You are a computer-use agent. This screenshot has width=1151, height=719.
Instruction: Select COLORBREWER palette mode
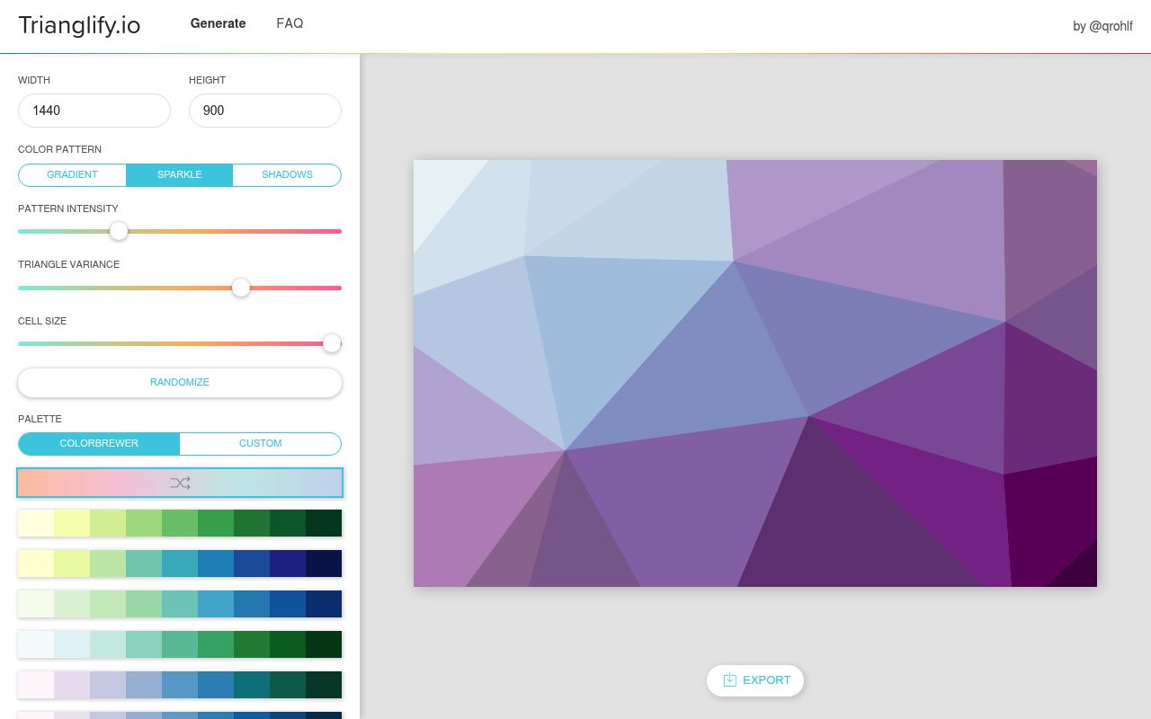pyautogui.click(x=99, y=443)
